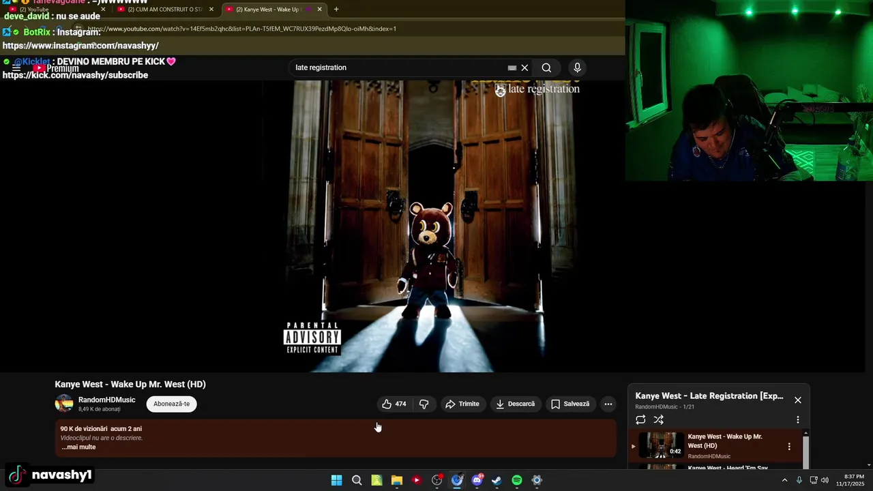The image size is (873, 491).
Task: Toggle playlist loop icon
Action: point(640,419)
